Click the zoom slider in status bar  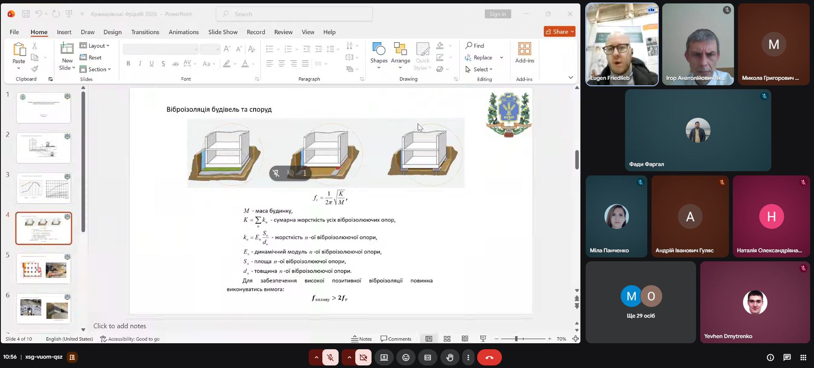523,339
